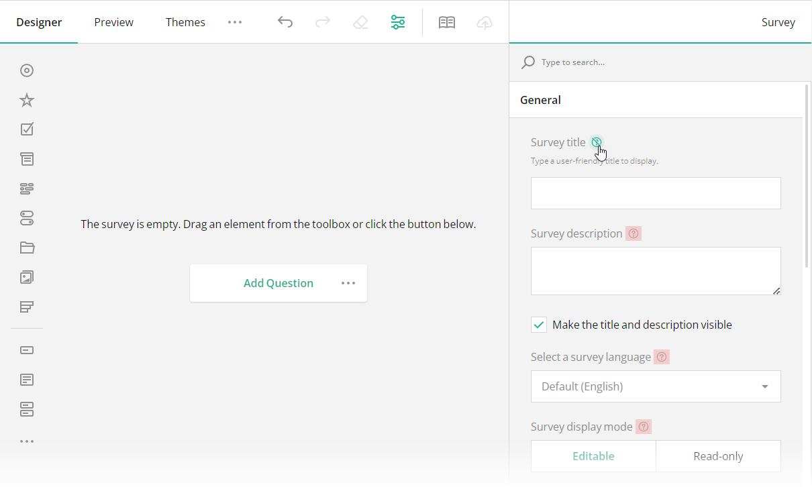The image size is (812, 487).
Task: Click the Undo icon in the toolbar
Action: [285, 21]
